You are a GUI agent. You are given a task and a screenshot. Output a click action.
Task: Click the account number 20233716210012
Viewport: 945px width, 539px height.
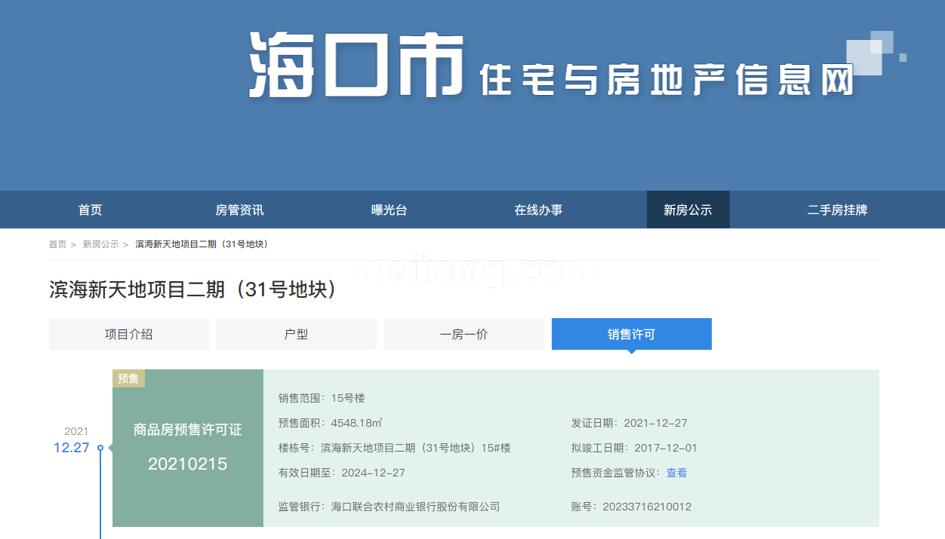pos(647,507)
